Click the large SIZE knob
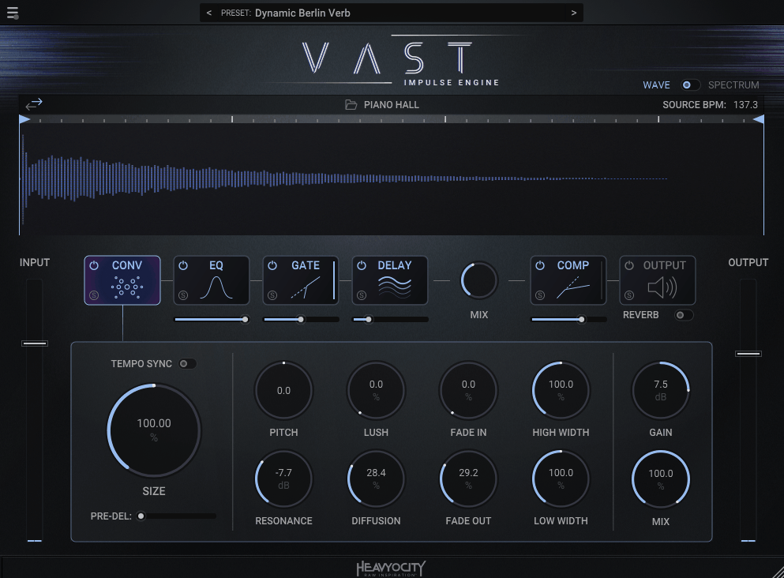This screenshot has width=784, height=578. (154, 430)
